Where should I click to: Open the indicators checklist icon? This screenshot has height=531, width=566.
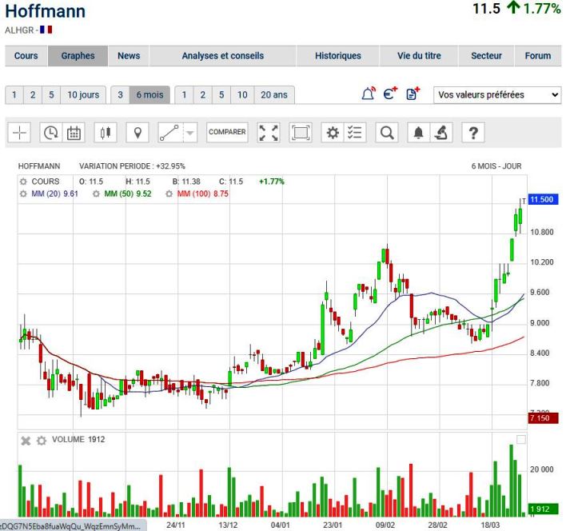point(355,133)
